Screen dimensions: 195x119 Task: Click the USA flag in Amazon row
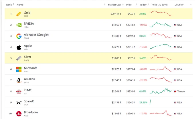click(x=175, y=80)
